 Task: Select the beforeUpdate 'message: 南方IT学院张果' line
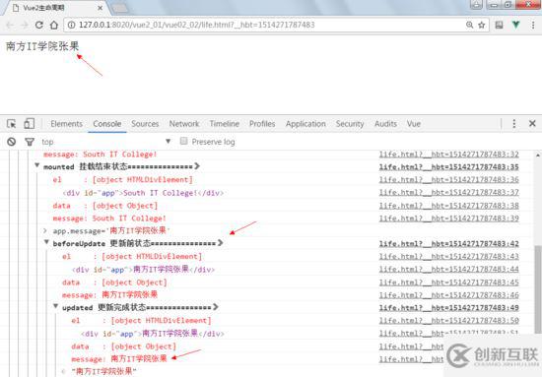(109, 294)
